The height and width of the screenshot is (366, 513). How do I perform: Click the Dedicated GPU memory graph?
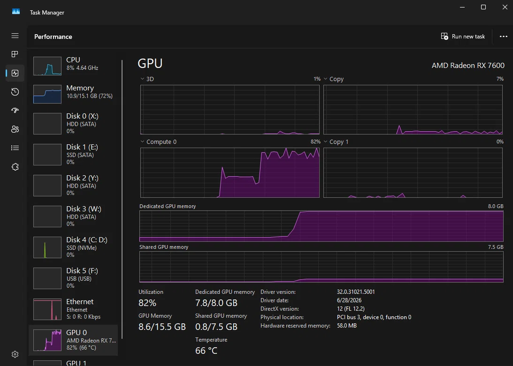click(x=322, y=226)
